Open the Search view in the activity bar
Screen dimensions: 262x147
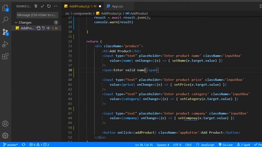(x=5, y=20)
